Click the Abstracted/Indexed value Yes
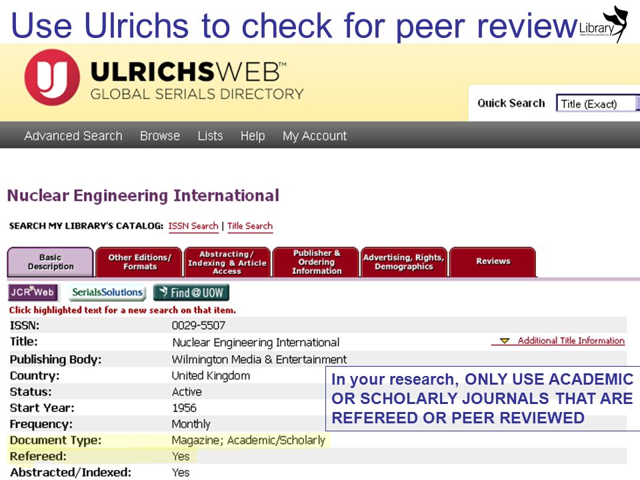 181,472
